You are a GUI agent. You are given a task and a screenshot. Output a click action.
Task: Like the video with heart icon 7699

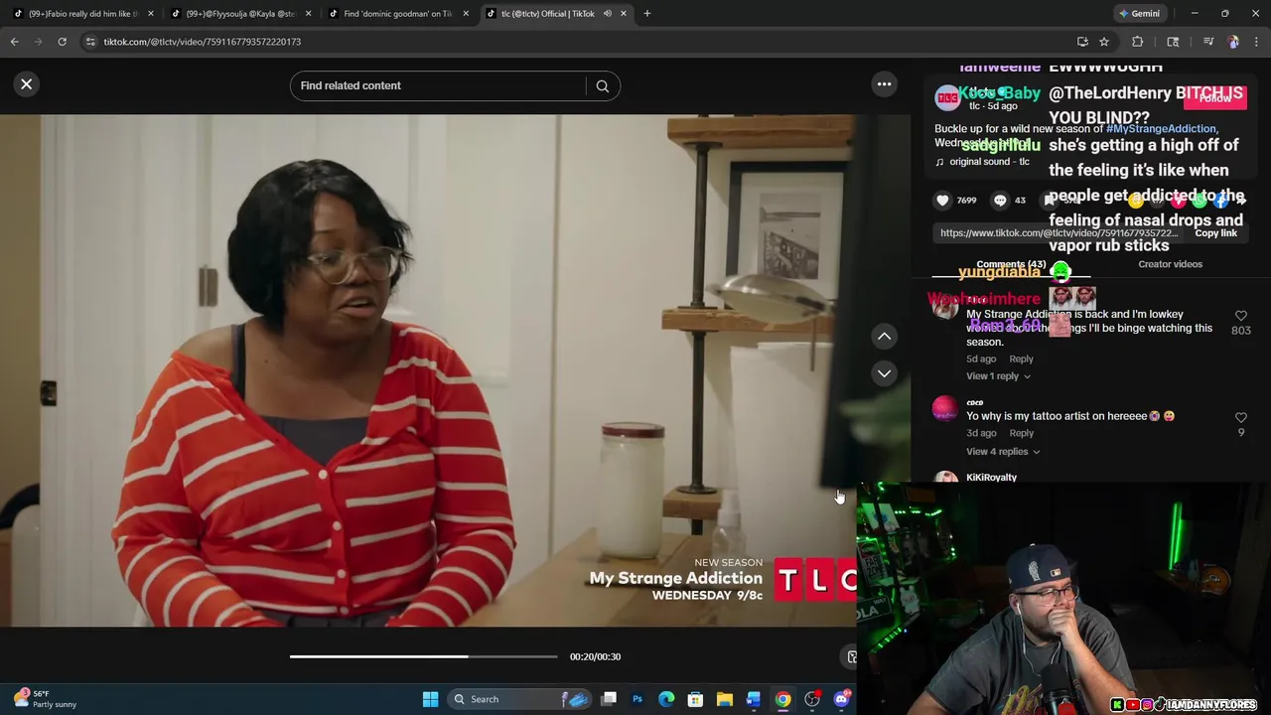[942, 201]
